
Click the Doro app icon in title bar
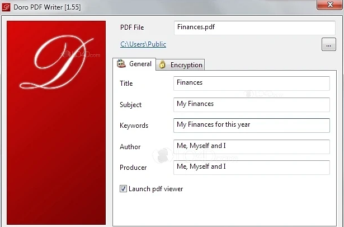pyautogui.click(x=6, y=7)
